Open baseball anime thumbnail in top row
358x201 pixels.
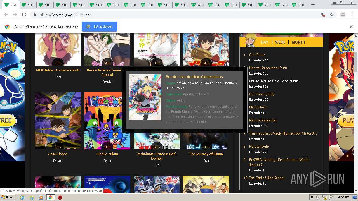[x=206, y=50]
